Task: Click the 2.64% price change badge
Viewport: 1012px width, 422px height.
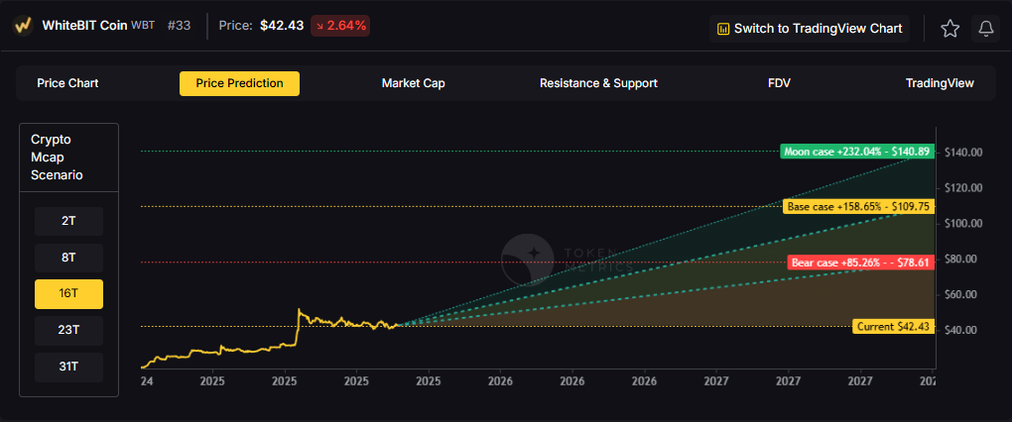Action: point(340,27)
